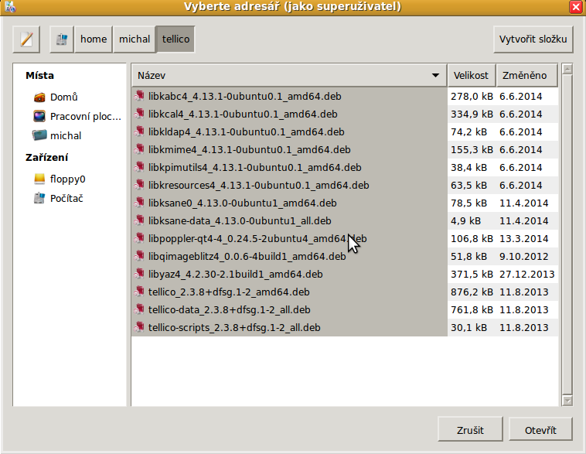Click the 876,2 kB size cell
Image resolution: width=586 pixels, height=454 pixels.
point(472,292)
